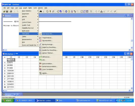Expand the Power and Sample Size submenu
The height and width of the screenshot is (106, 135).
(x=29, y=45)
